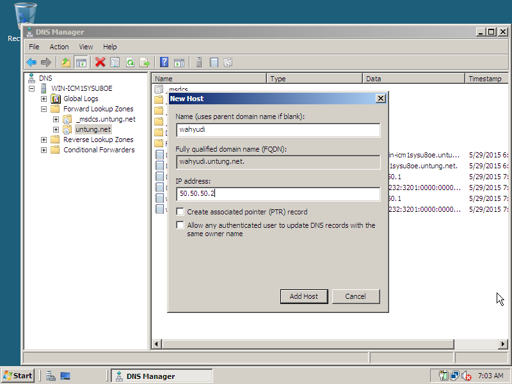Click the Add Host button
This screenshot has height=384, width=512.
[x=304, y=296]
